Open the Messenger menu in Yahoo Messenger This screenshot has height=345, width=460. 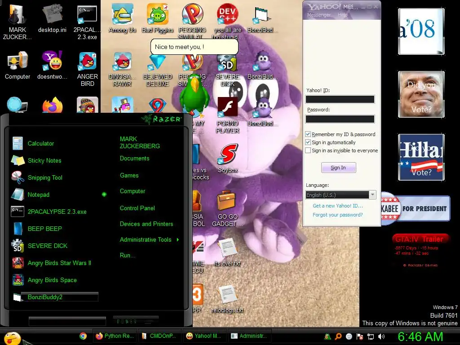[318, 15]
